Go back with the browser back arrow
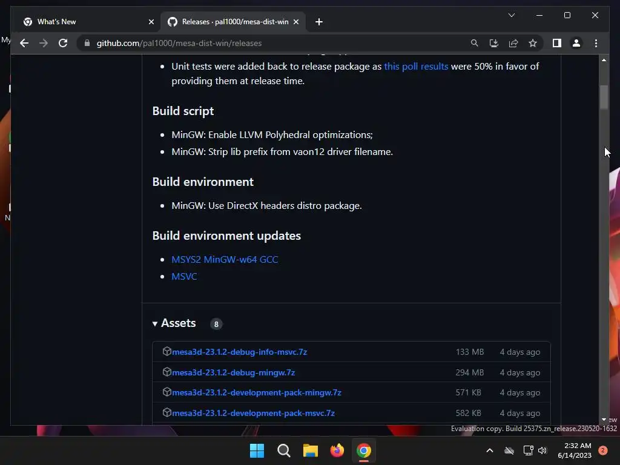Viewport: 620px width, 465px height. tap(24, 43)
